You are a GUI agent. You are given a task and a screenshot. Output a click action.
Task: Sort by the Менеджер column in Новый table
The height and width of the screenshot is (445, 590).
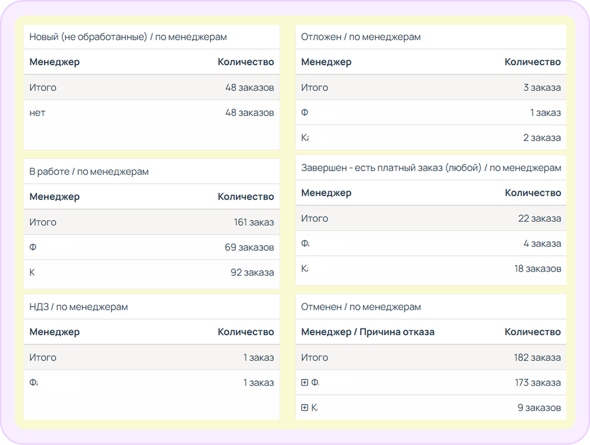click(55, 62)
